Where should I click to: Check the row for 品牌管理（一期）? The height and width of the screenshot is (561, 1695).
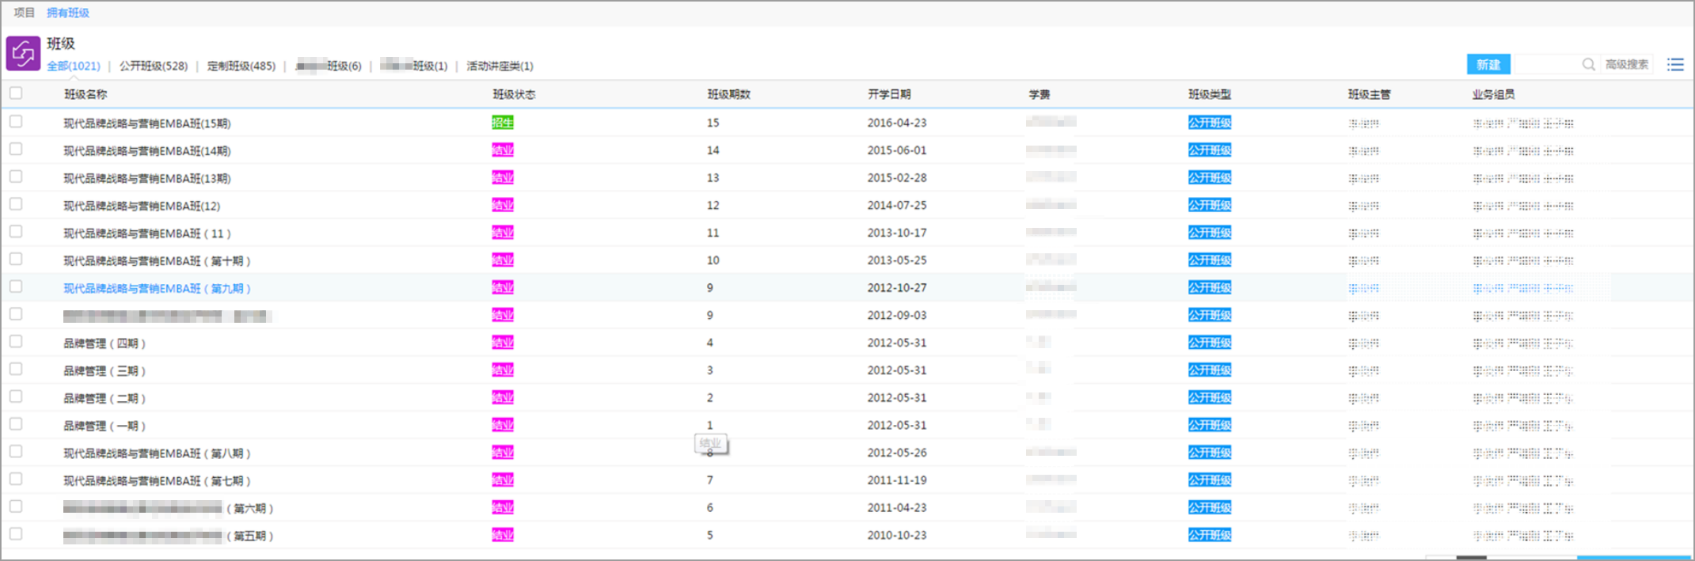16,424
